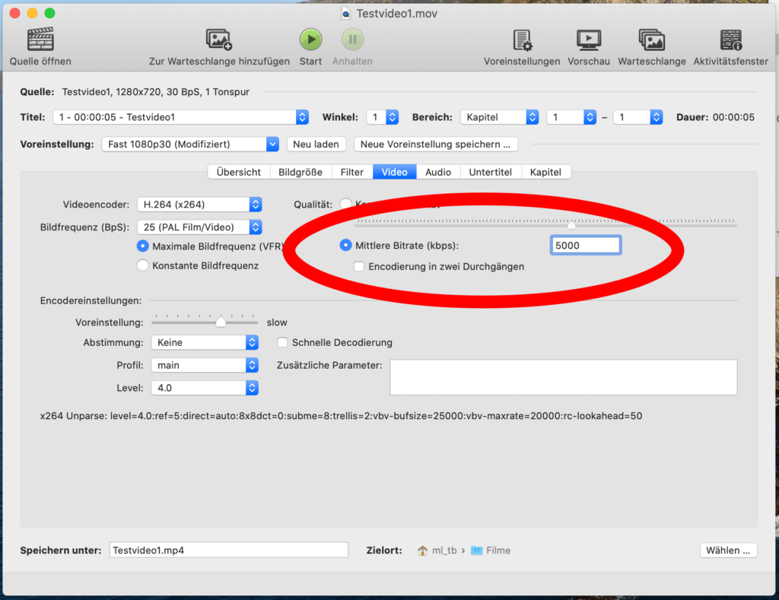Open the Videoencoder H.264 dropdown
The width and height of the screenshot is (779, 600).
point(199,205)
